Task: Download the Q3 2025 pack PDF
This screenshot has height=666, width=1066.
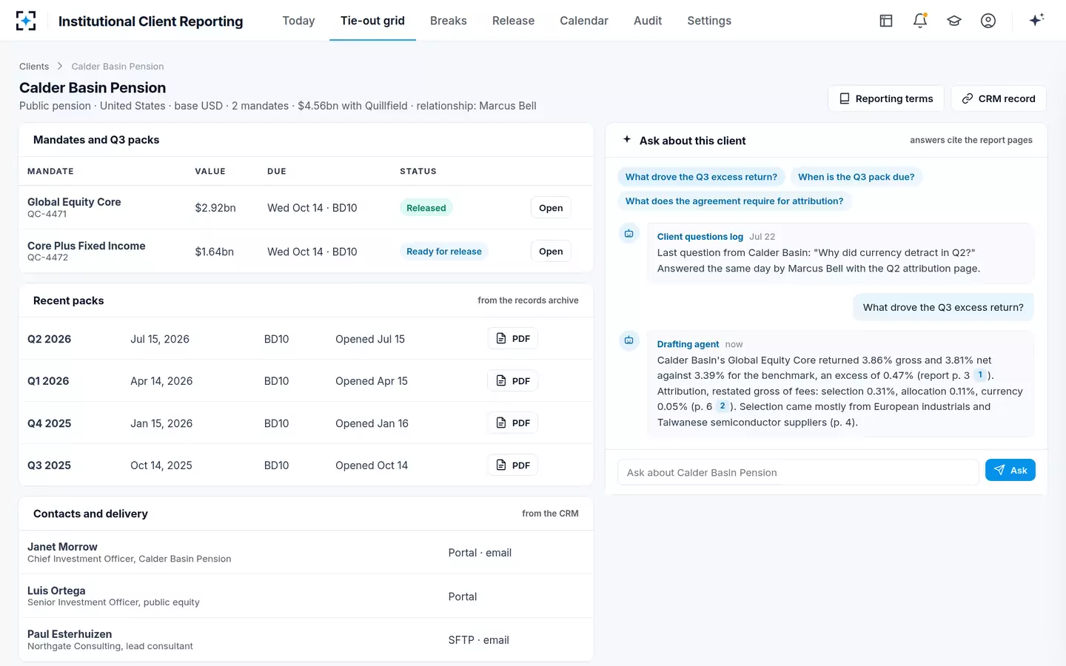Action: 513,465
